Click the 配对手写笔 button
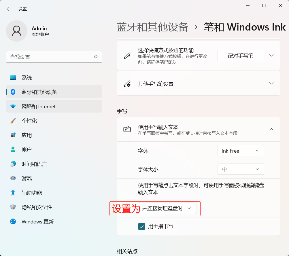This screenshot has height=256, width=289. 241,56
